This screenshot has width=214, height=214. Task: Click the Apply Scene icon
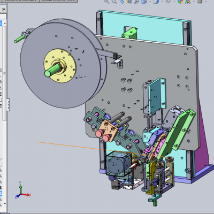[188, 2]
